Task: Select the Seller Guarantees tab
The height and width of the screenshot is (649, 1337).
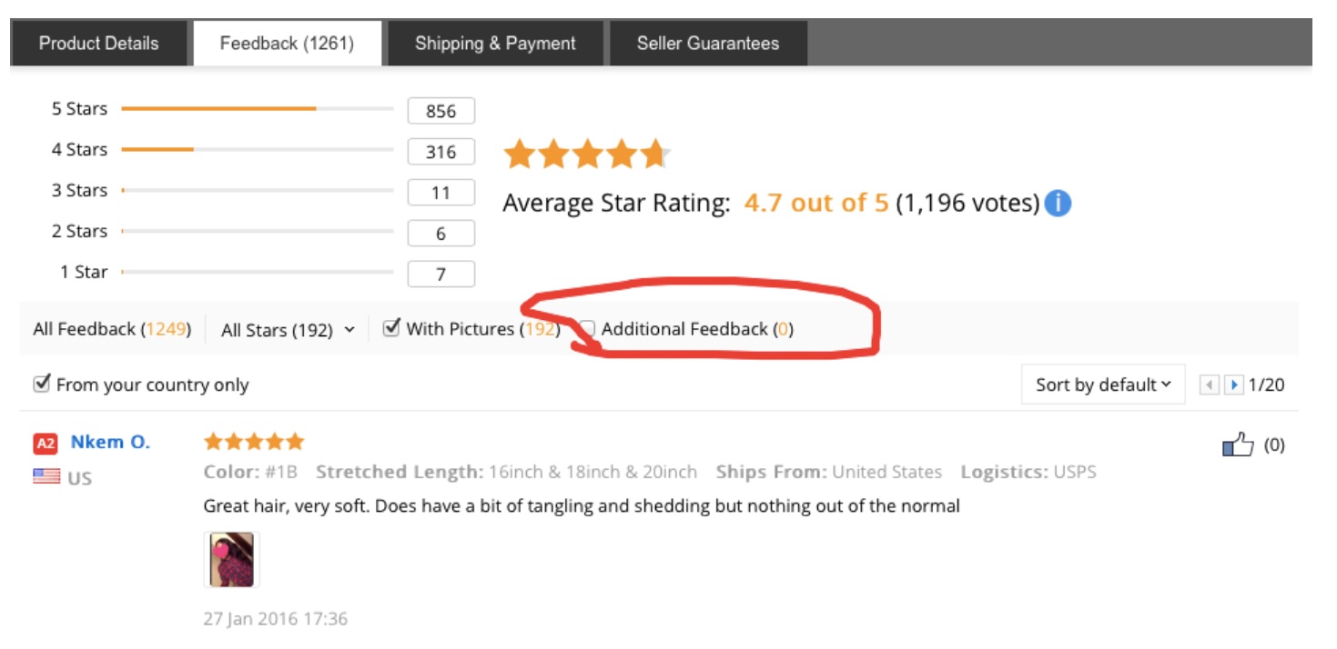Action: [x=707, y=44]
